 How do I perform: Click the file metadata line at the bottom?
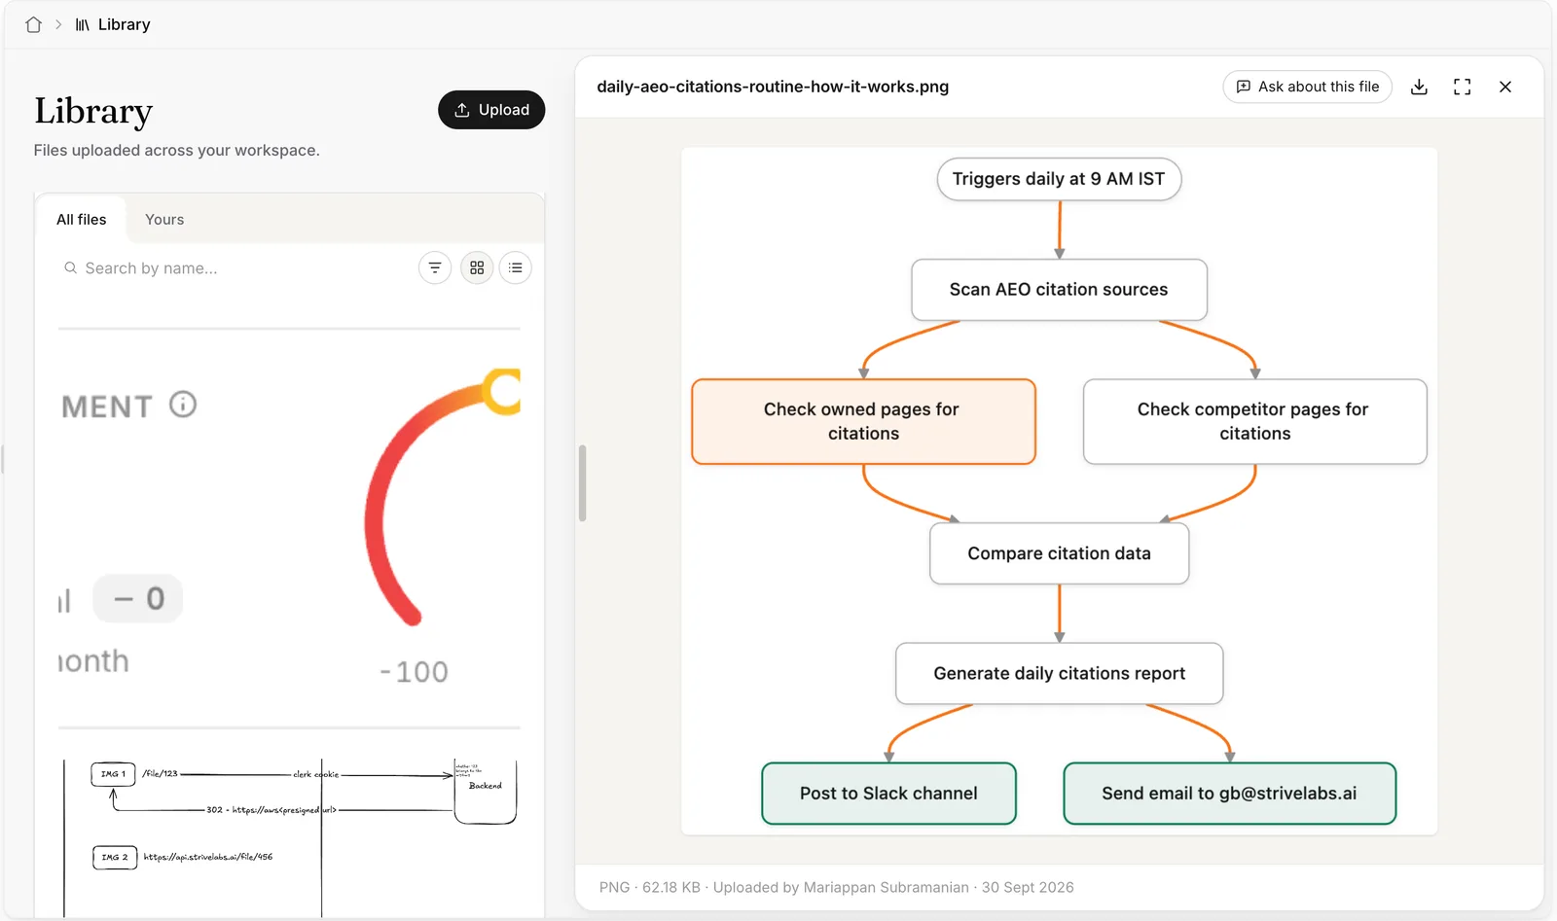(x=837, y=887)
